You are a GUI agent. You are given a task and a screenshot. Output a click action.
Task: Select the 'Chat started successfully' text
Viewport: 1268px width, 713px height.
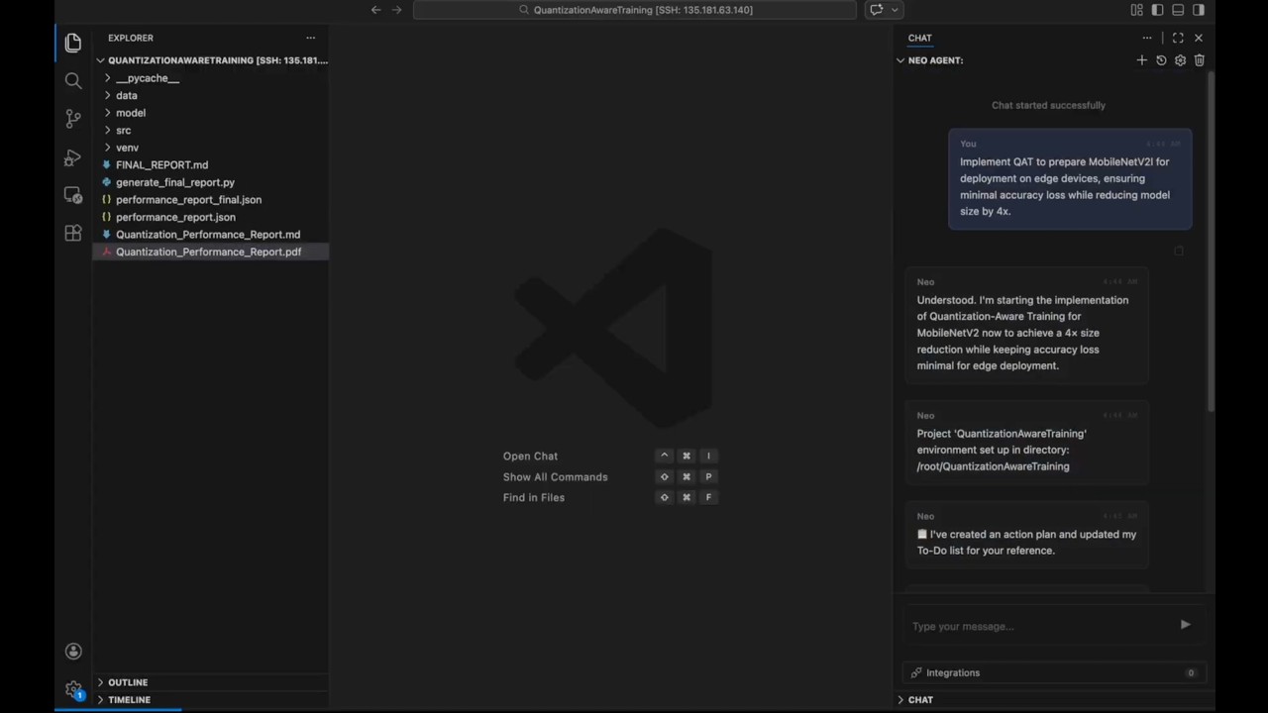tap(1048, 105)
